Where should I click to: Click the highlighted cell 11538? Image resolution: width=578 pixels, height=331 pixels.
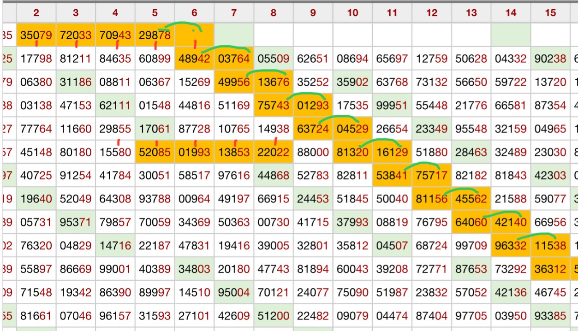click(551, 245)
